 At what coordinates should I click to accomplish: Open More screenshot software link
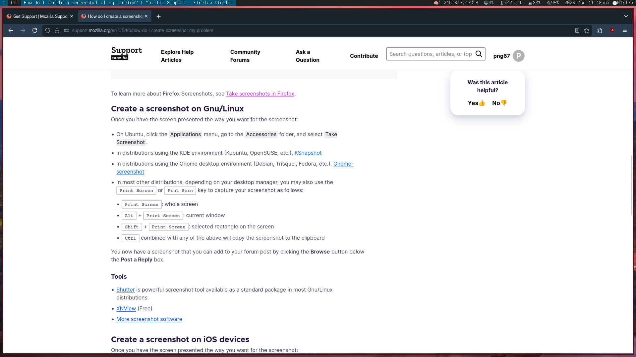click(149, 319)
